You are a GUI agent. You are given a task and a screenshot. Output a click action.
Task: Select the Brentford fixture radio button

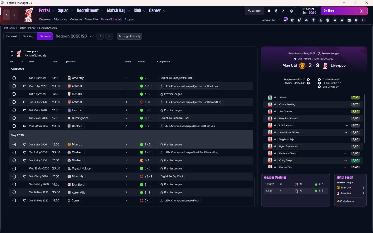tap(14, 184)
